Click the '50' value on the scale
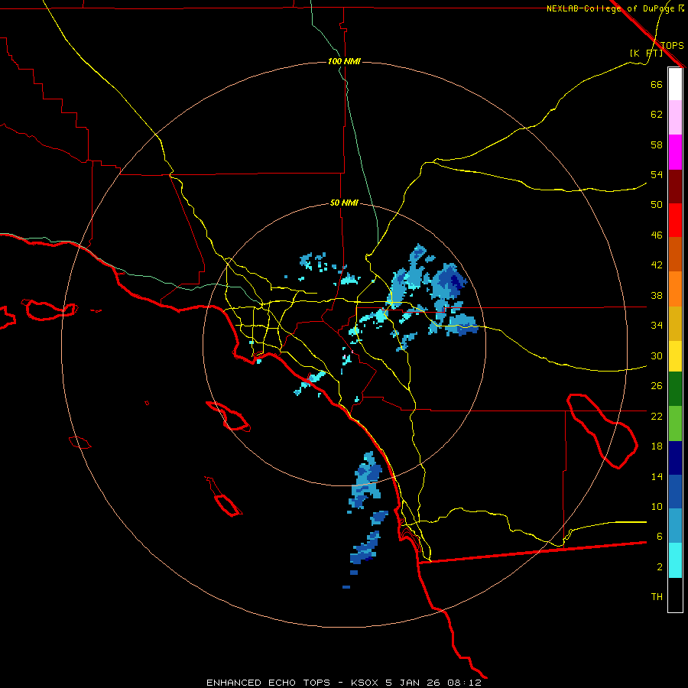 pyautogui.click(x=657, y=204)
